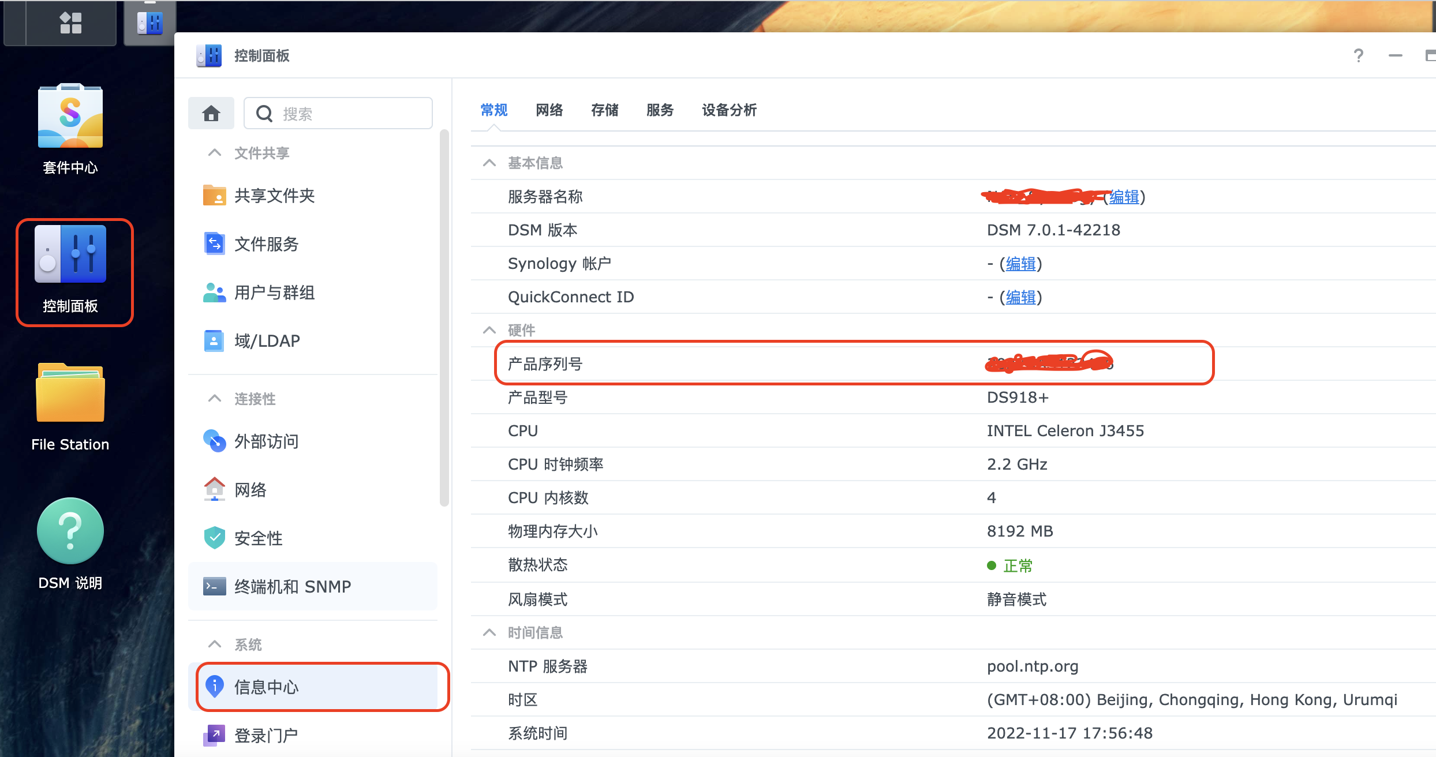Click the 产品序列号 label
Viewport: 1436px width, 757px height.
tap(545, 364)
